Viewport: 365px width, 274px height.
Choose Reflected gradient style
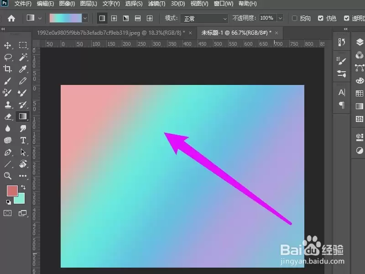[138, 18]
